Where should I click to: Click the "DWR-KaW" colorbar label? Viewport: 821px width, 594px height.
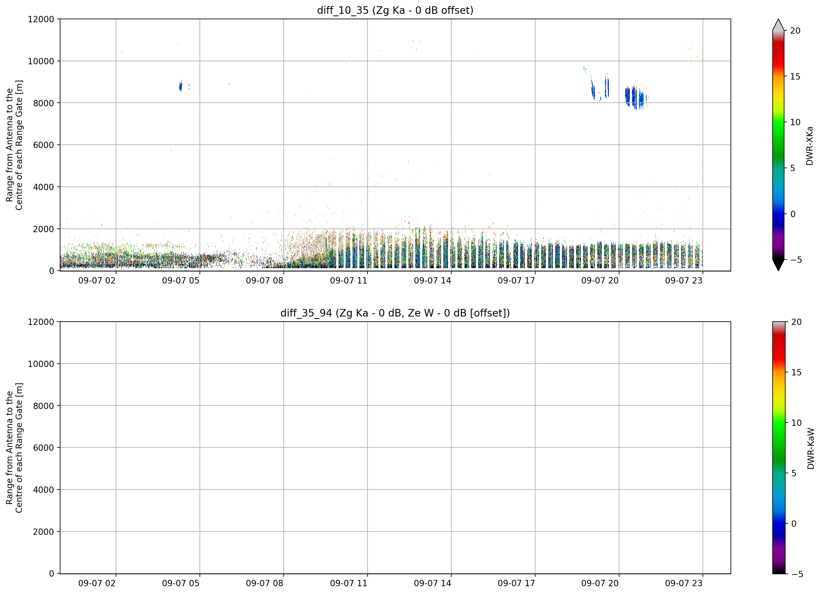point(811,449)
